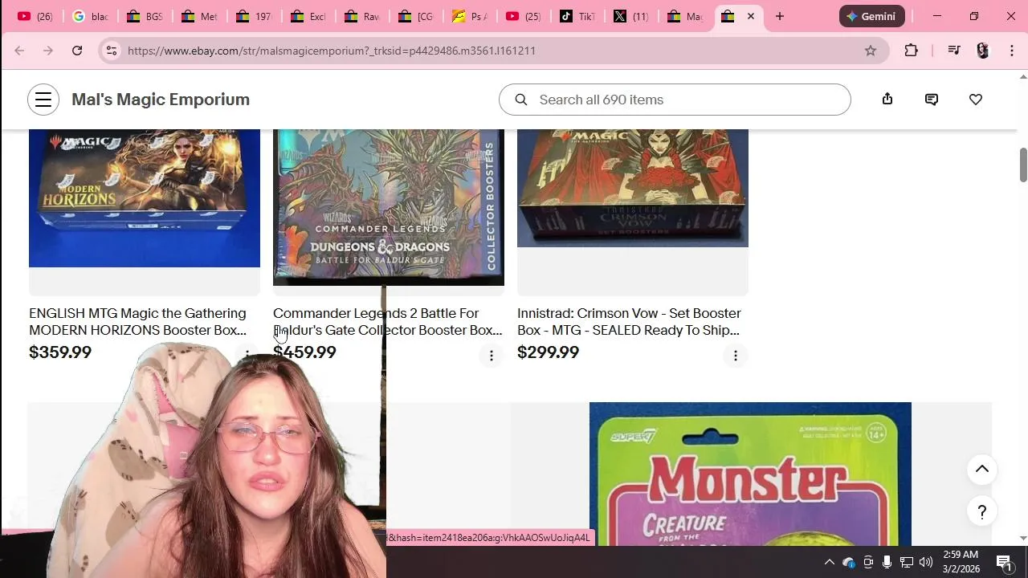Close the active eBay tab
The width and height of the screenshot is (1028, 578).
click(751, 16)
